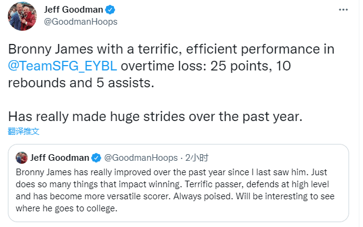The image size is (363, 227).
Task: Open the @GoodmanHoops handle in the quoted tweet
Action: (140, 158)
